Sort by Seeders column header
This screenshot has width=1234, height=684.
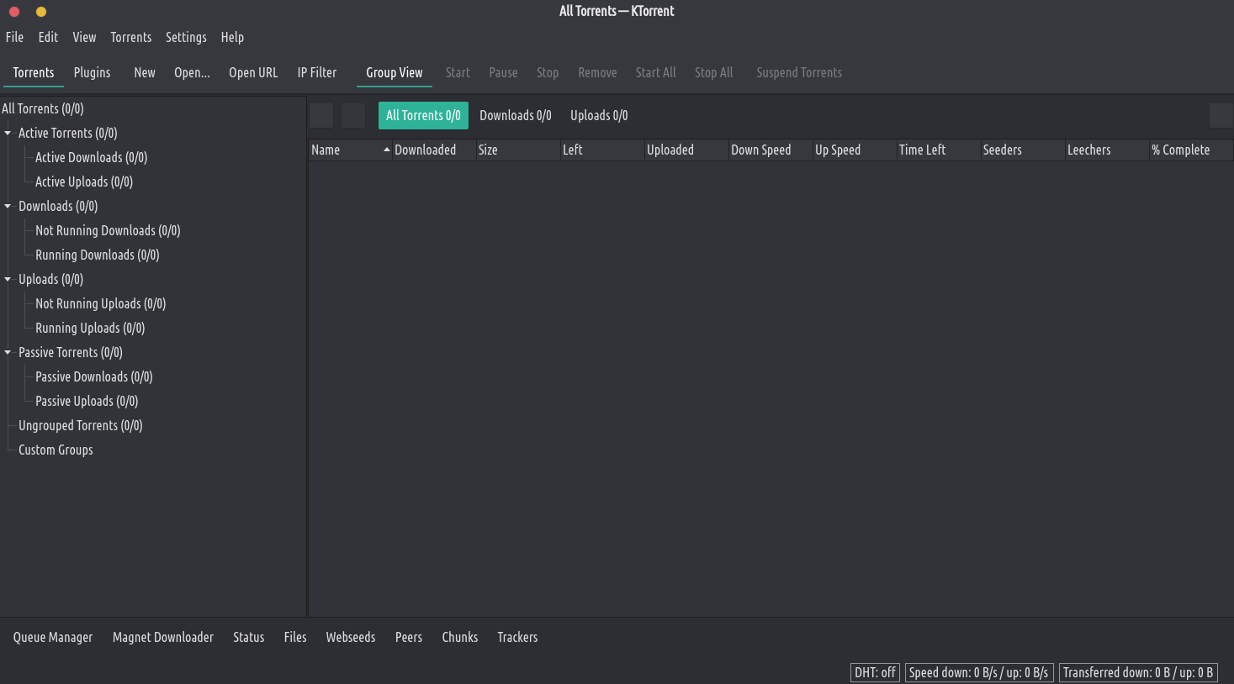coord(1023,150)
